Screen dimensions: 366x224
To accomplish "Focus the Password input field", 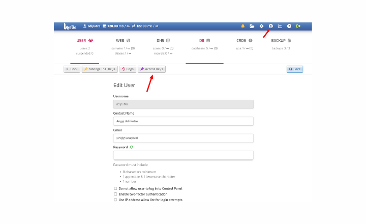I will pos(183,155).
